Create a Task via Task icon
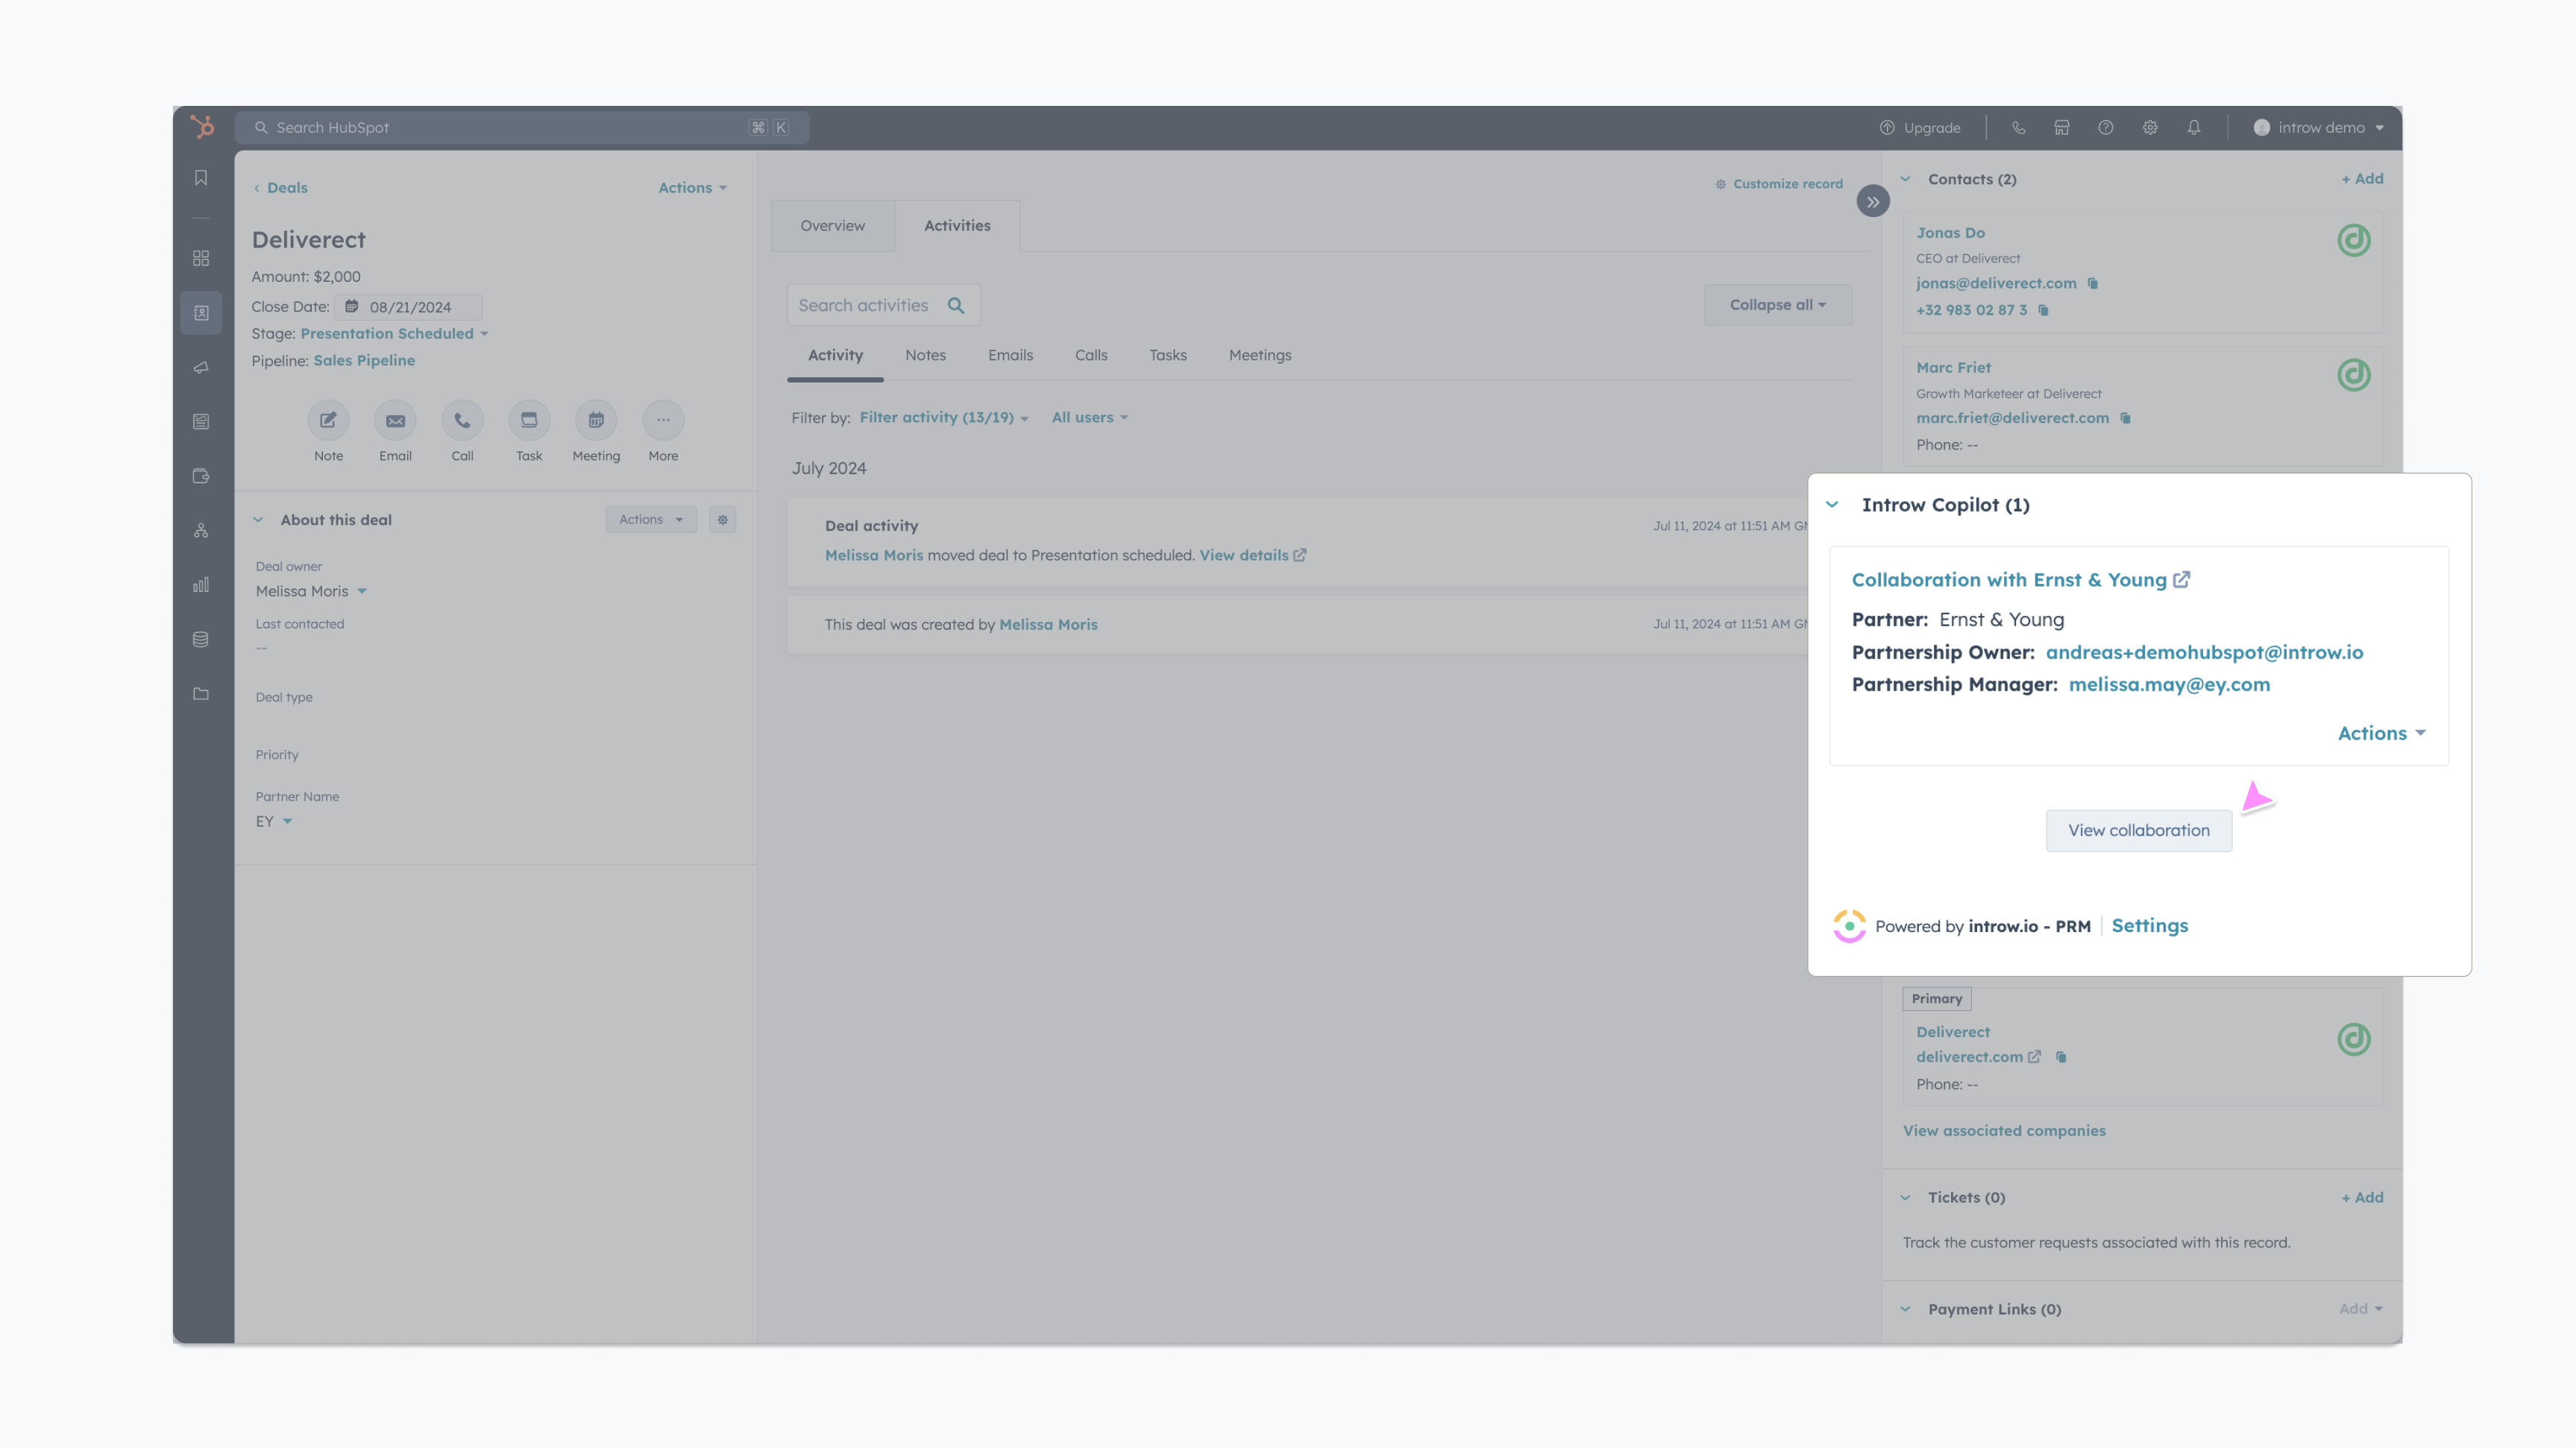2576x1448 pixels. [529, 421]
